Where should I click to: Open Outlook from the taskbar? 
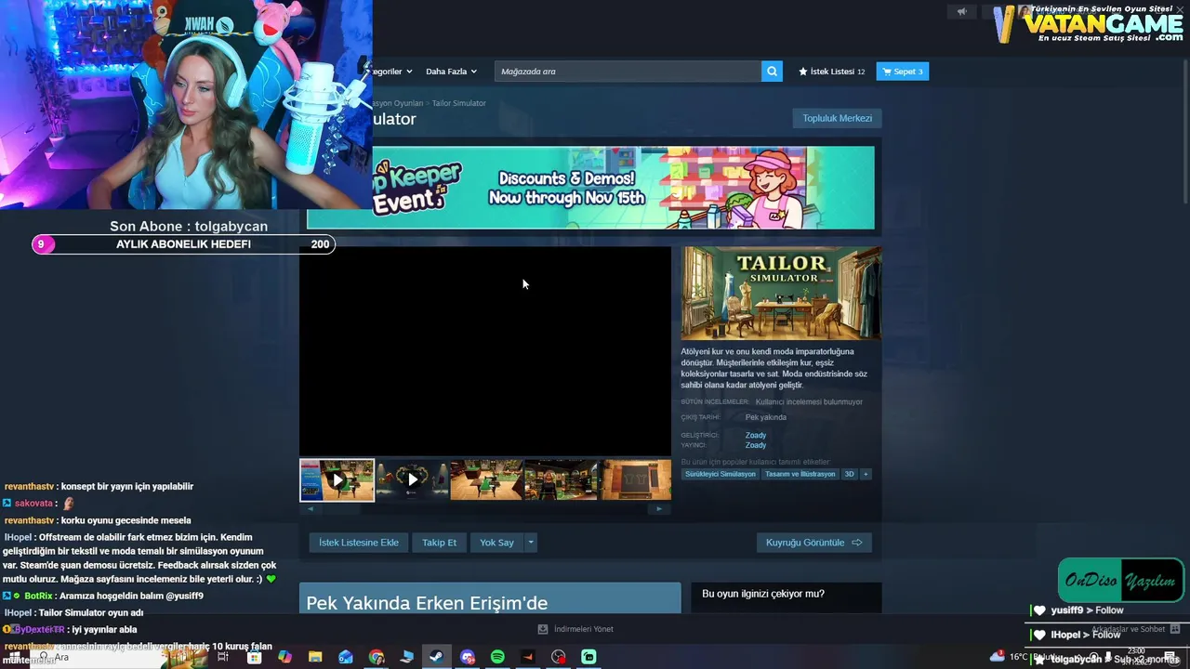(x=346, y=657)
